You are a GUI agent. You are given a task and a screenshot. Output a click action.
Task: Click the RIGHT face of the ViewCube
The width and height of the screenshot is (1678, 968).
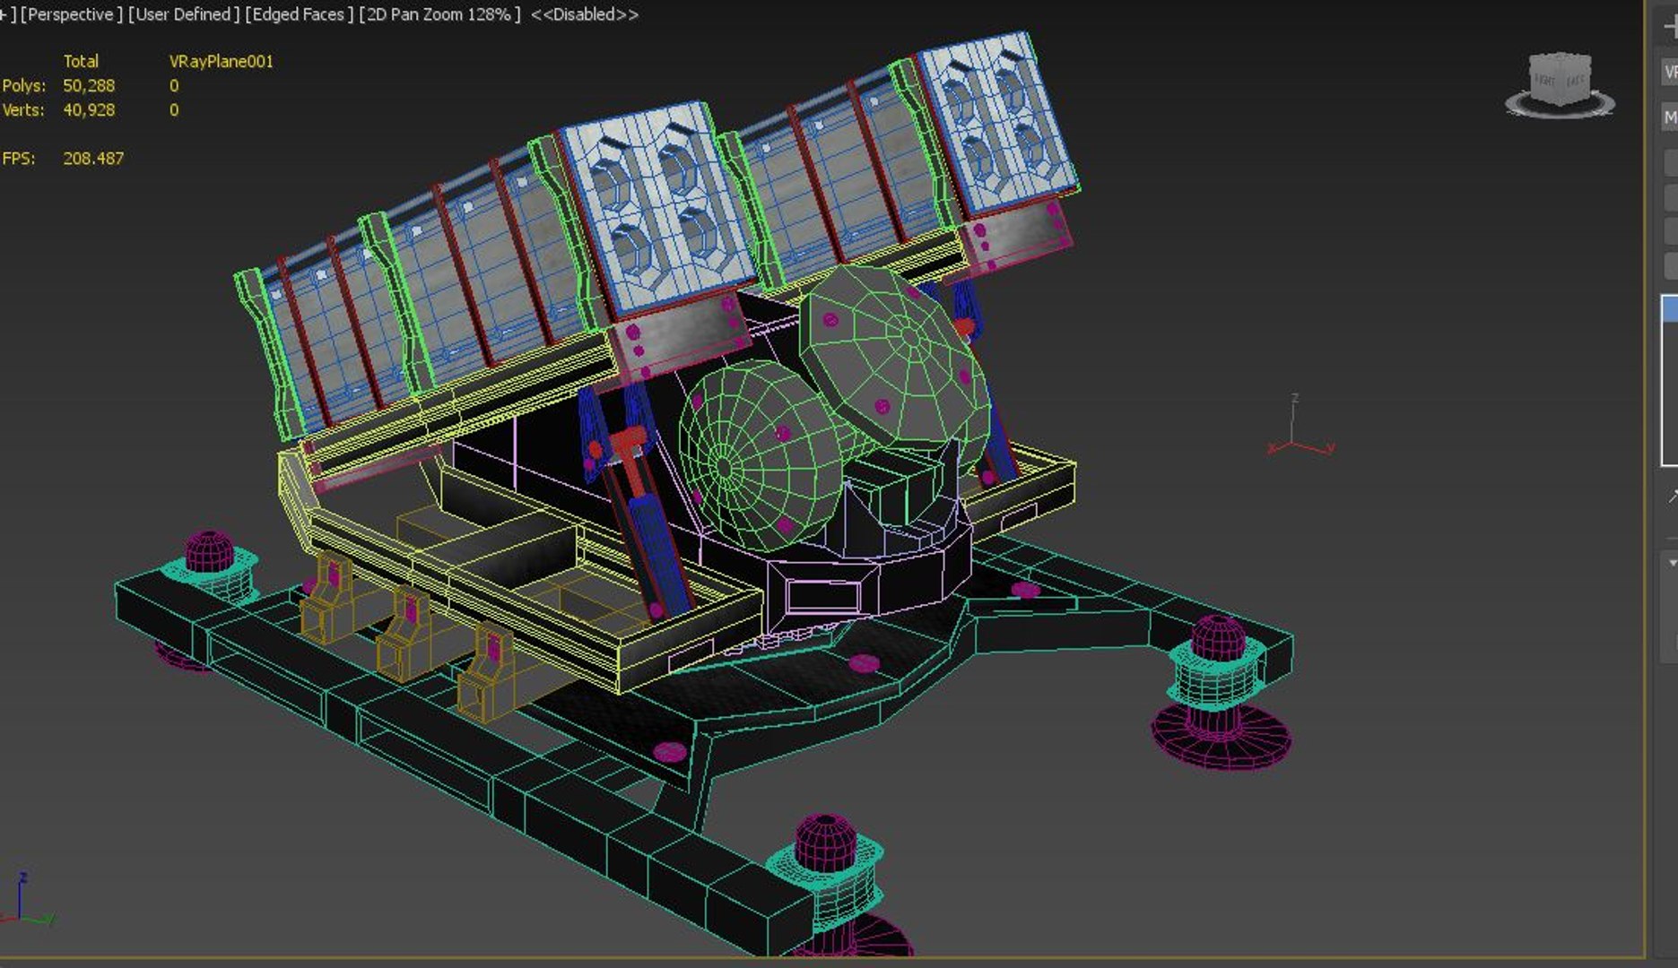pyautogui.click(x=1544, y=80)
